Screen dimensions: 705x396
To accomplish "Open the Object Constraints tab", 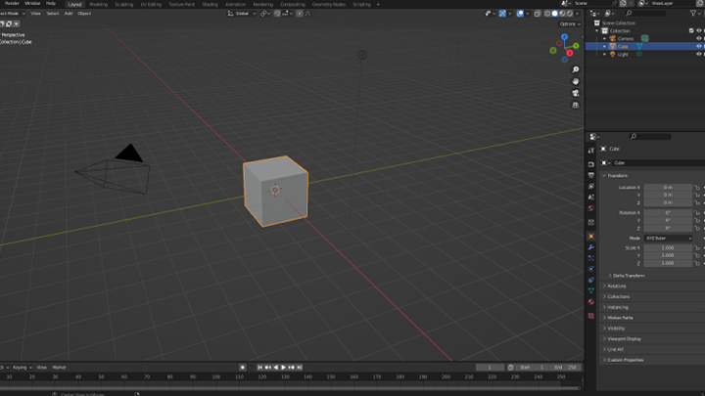I will (x=590, y=280).
